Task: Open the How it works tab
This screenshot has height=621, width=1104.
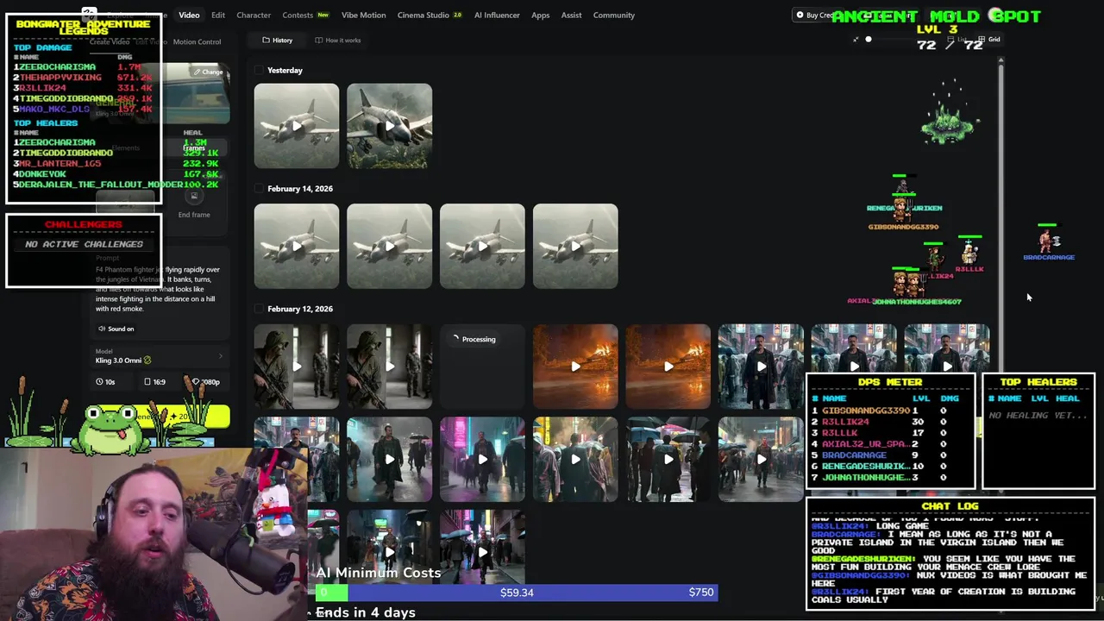Action: [x=338, y=40]
